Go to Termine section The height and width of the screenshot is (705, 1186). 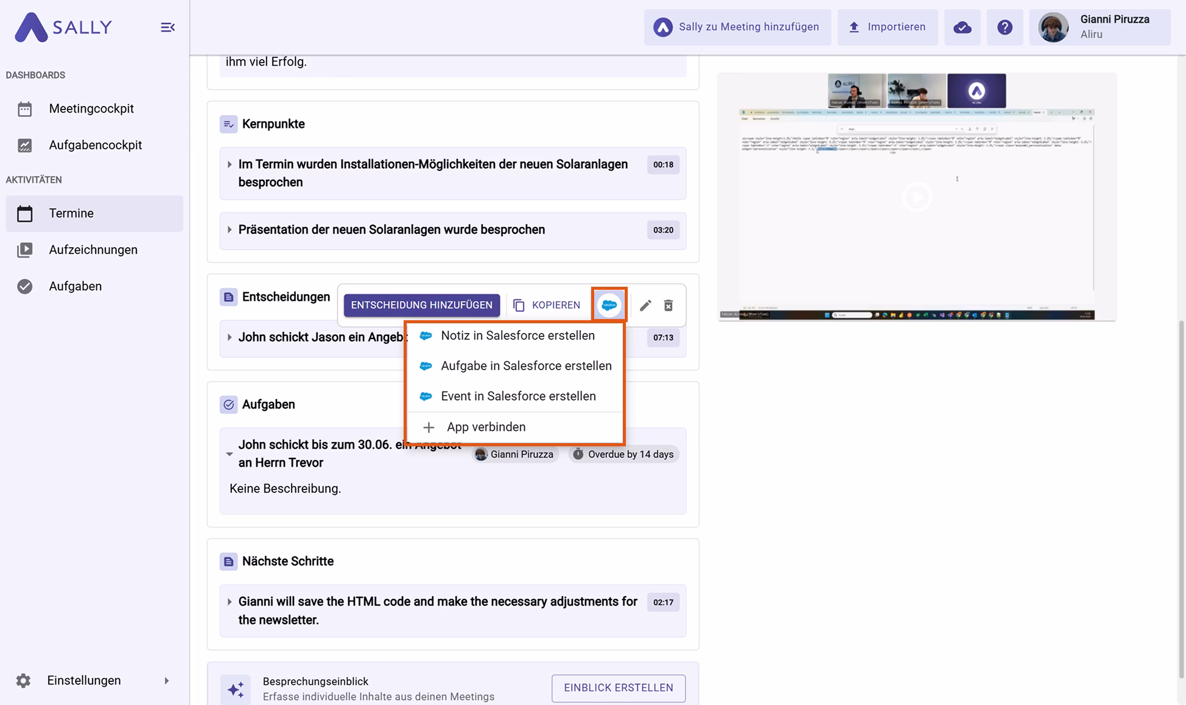[x=94, y=213]
